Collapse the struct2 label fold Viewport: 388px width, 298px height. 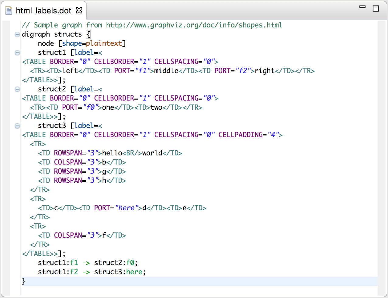tap(17, 89)
